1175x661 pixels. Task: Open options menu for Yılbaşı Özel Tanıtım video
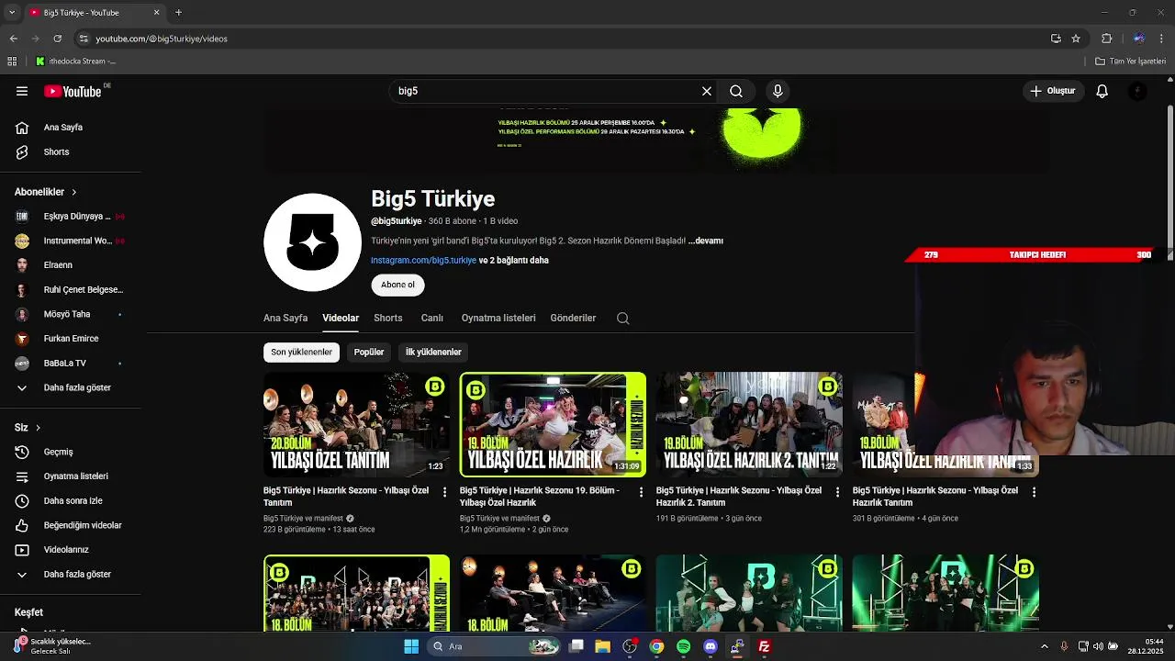click(445, 492)
